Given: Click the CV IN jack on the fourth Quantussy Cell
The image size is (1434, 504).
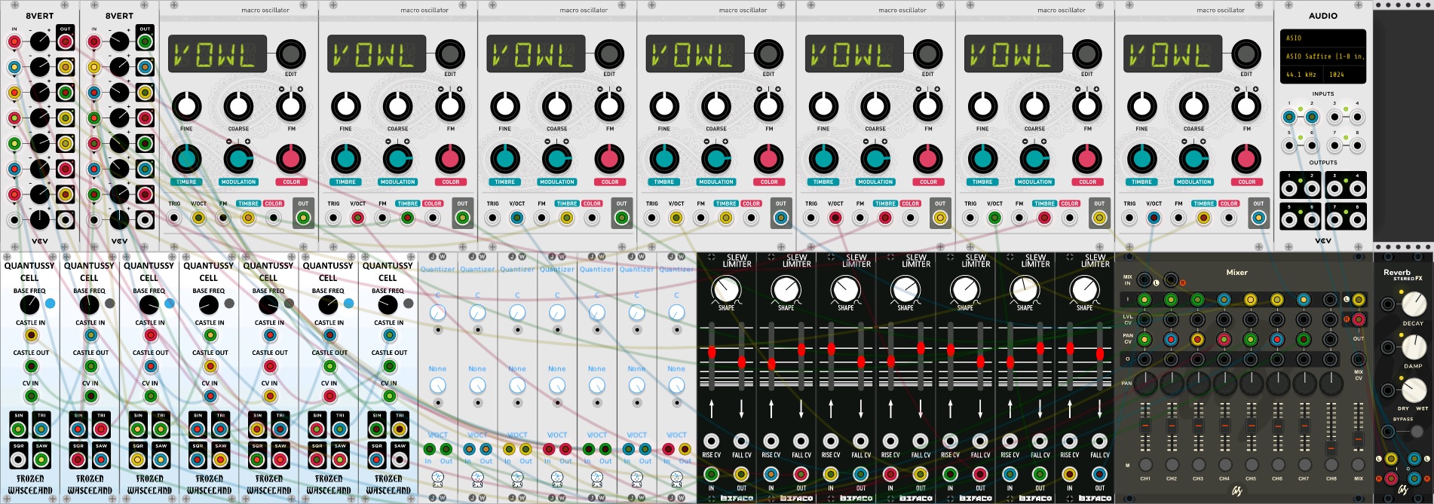Looking at the screenshot, I should pos(210,396).
